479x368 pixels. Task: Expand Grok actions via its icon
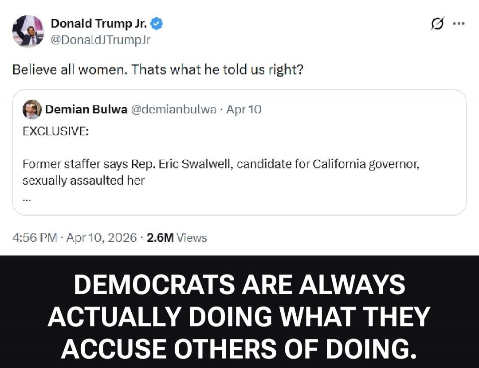click(437, 24)
